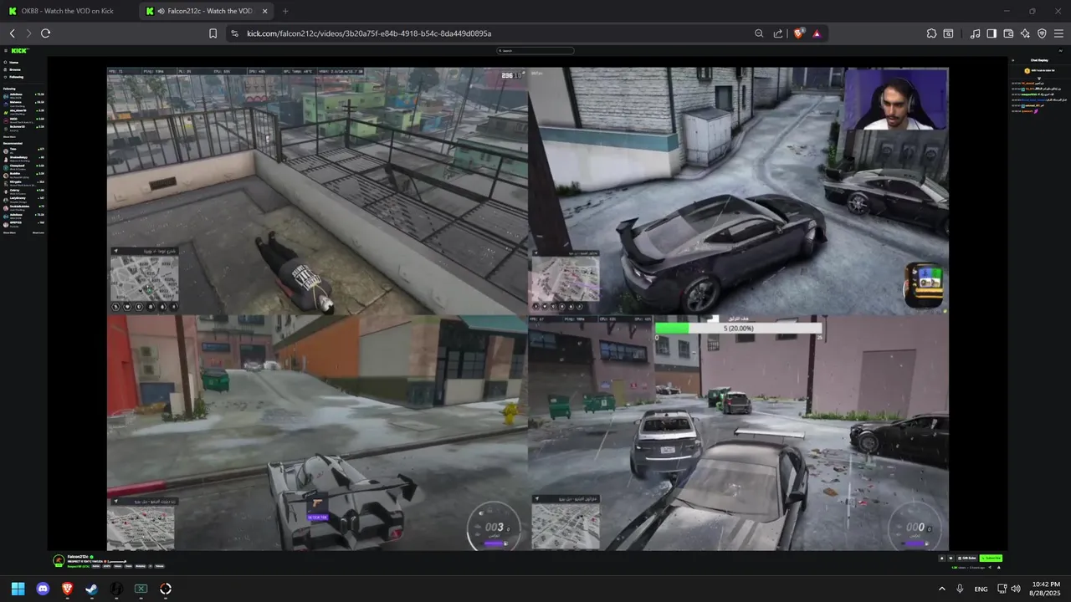Open first followed channel in sidebar
Screen dimensions: 1071x602
(23, 95)
